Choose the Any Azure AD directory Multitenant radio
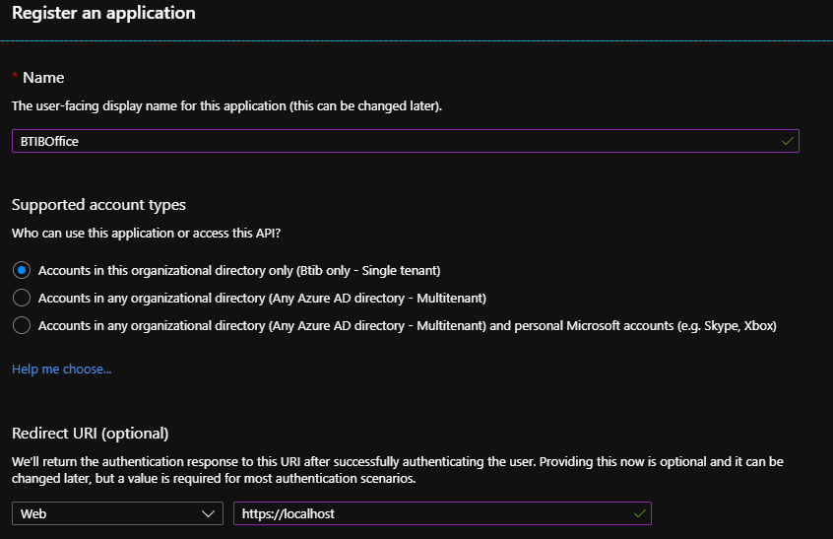This screenshot has height=539, width=833. (x=22, y=298)
